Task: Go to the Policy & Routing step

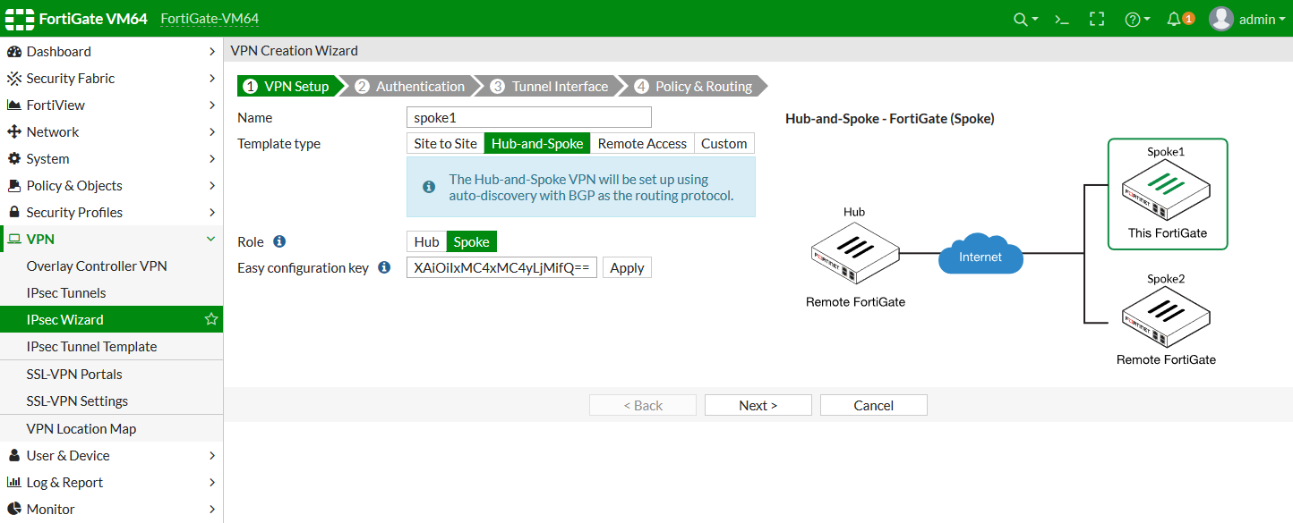Action: click(694, 87)
